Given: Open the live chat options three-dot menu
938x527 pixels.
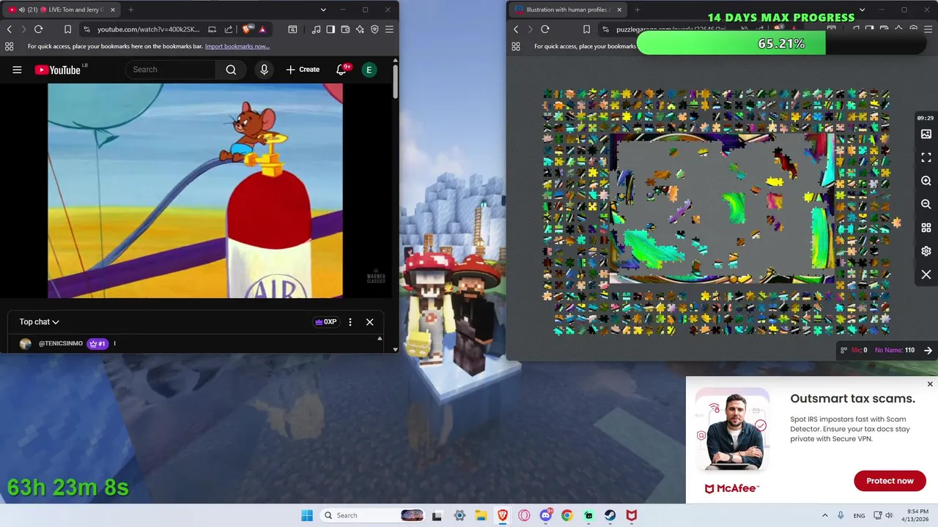Looking at the screenshot, I should click(x=350, y=322).
